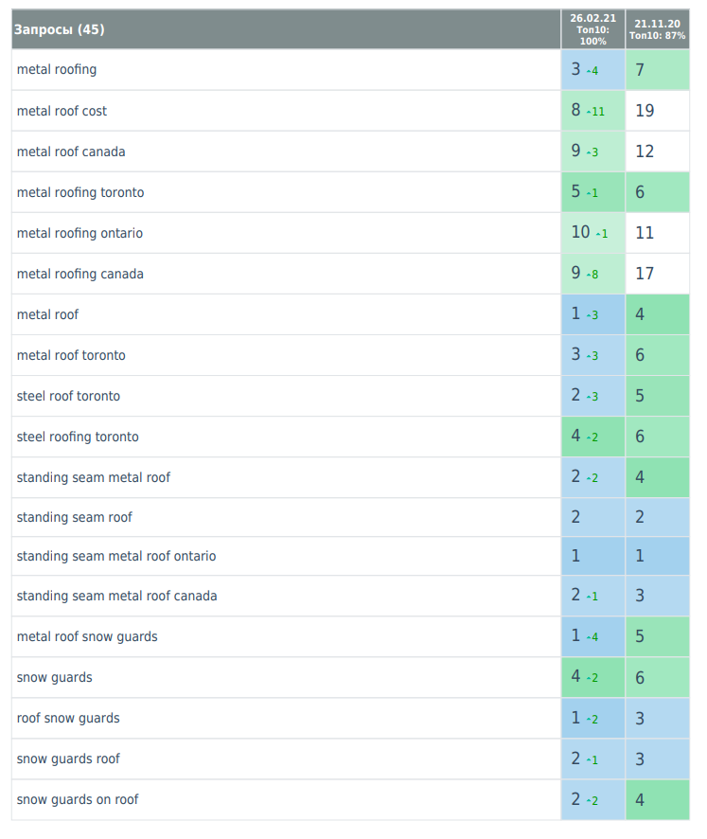Open the "metal roofing toronto" query

click(x=80, y=192)
